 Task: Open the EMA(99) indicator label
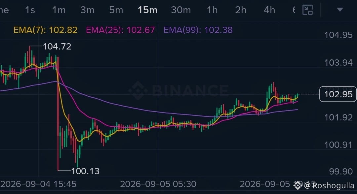(x=198, y=30)
